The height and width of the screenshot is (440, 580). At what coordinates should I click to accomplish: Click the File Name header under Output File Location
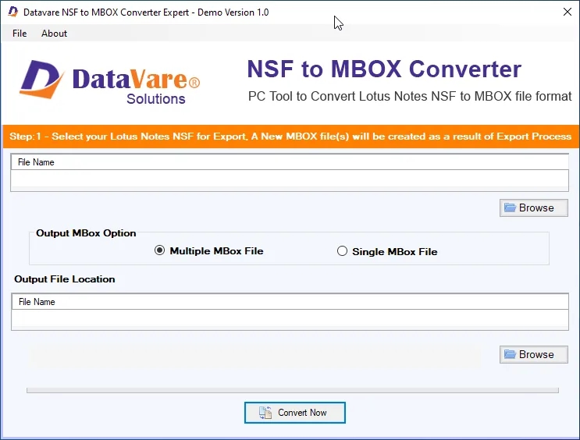click(x=290, y=302)
